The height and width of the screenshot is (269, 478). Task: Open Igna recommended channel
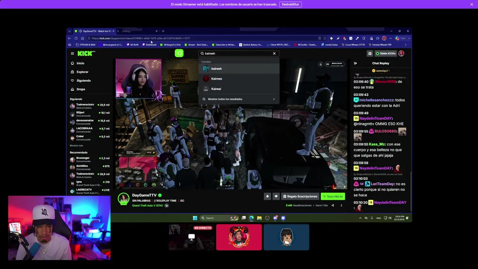coord(90,183)
